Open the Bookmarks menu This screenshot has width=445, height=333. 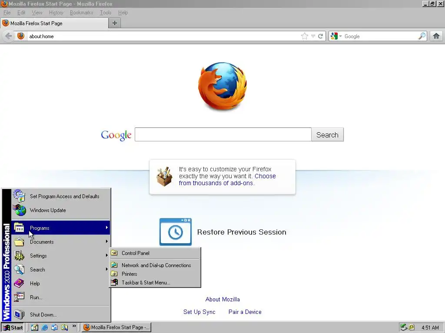pyautogui.click(x=81, y=13)
